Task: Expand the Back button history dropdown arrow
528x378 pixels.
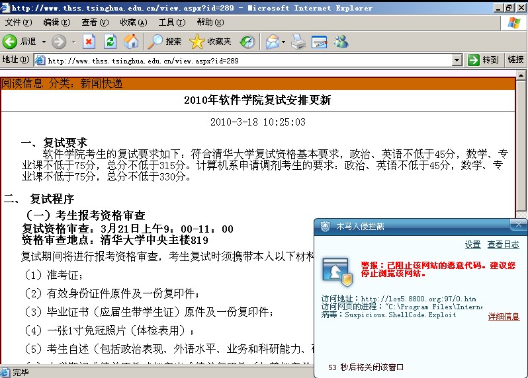Action: 44,42
